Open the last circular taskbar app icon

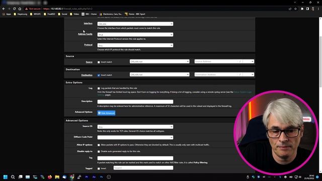pos(109,177)
